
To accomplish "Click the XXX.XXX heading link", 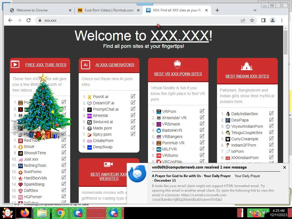I will point(180,35).
